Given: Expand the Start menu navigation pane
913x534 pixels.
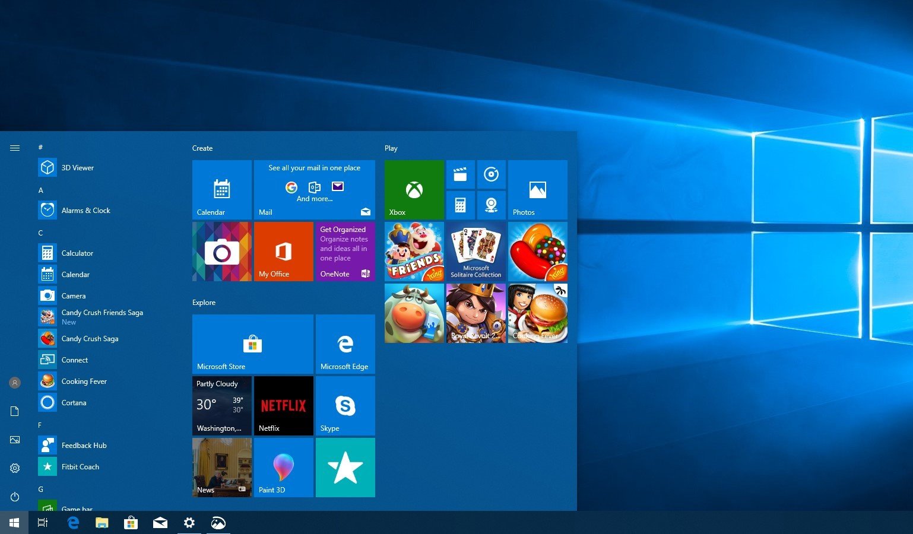Looking at the screenshot, I should (x=15, y=148).
